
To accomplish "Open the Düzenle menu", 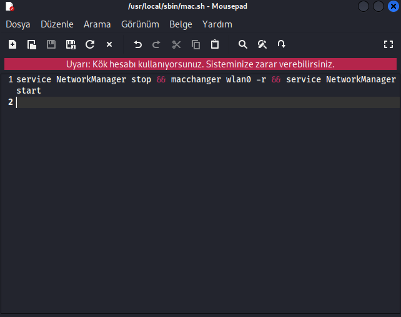I will coord(57,24).
